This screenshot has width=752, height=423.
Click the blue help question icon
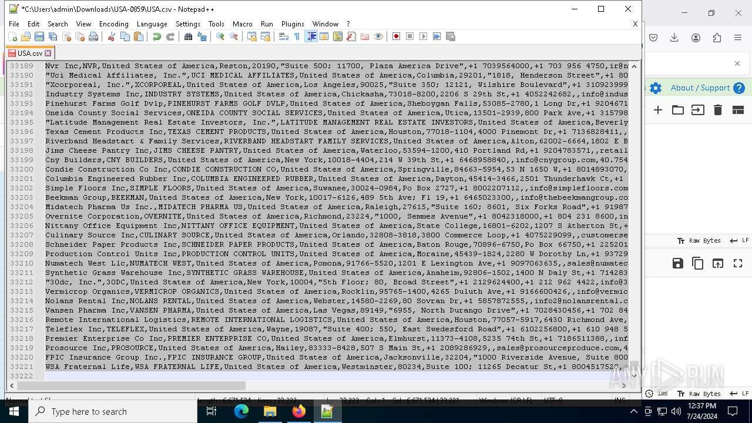coord(739,88)
